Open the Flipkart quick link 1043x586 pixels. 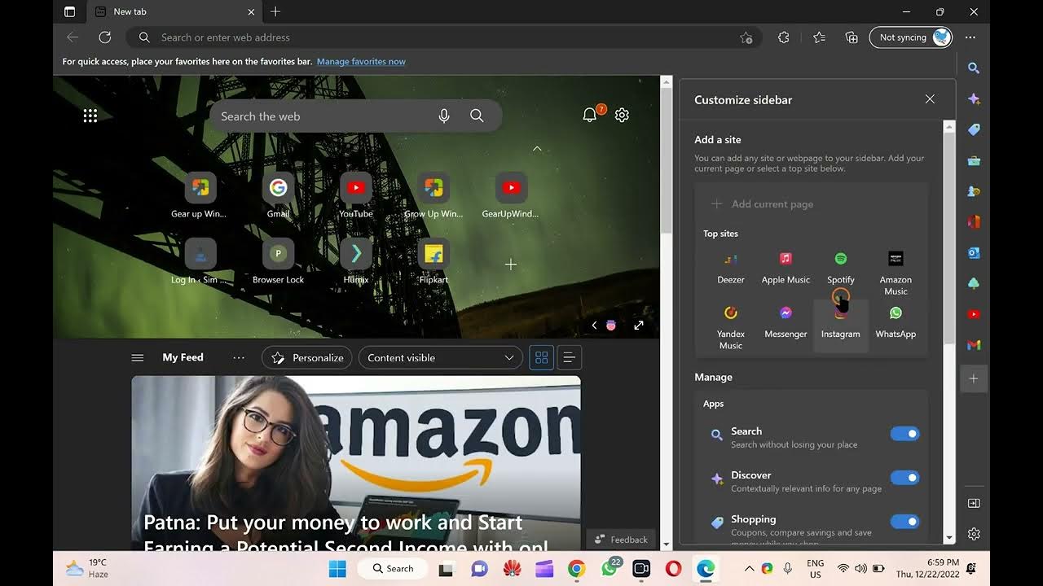[x=433, y=261]
